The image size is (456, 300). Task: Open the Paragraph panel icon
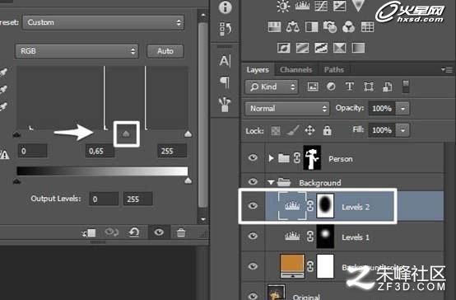pos(225,82)
